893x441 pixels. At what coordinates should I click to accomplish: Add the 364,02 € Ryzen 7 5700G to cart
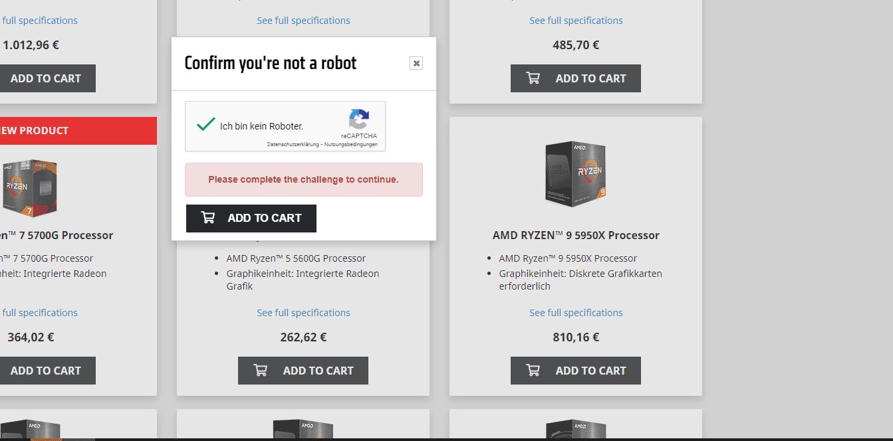pos(45,371)
